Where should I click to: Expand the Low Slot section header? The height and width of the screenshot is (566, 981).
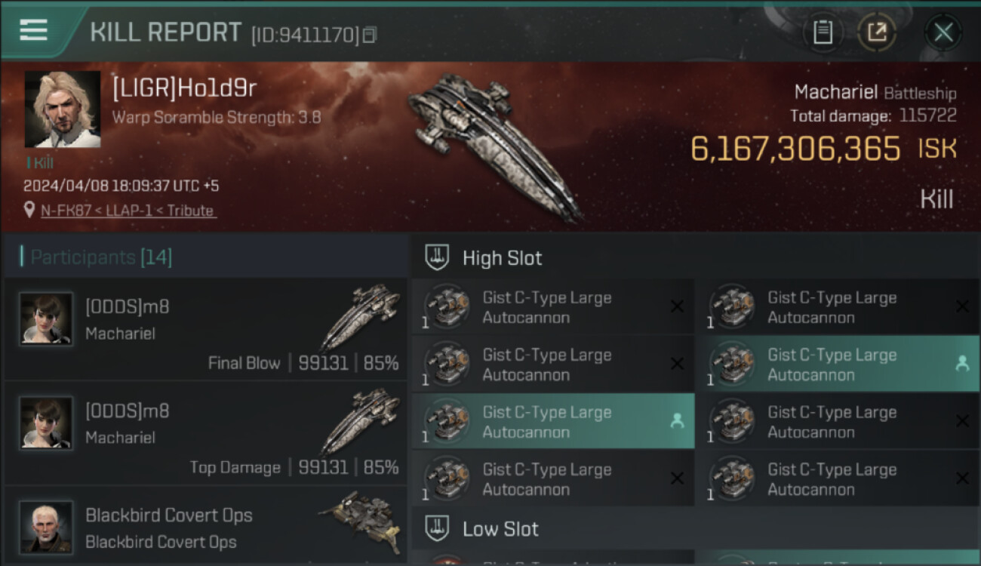tap(500, 528)
